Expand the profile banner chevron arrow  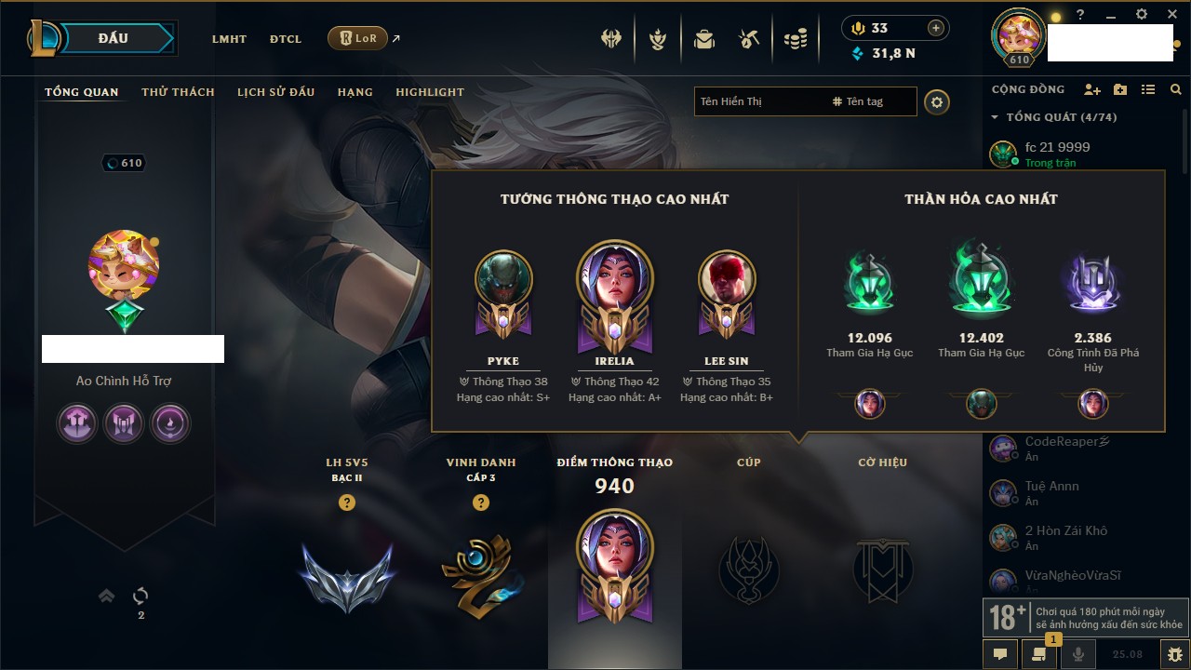[x=107, y=596]
